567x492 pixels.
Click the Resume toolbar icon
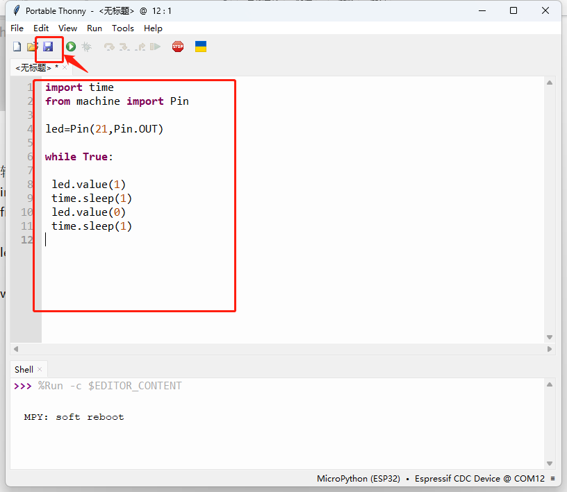coord(155,46)
